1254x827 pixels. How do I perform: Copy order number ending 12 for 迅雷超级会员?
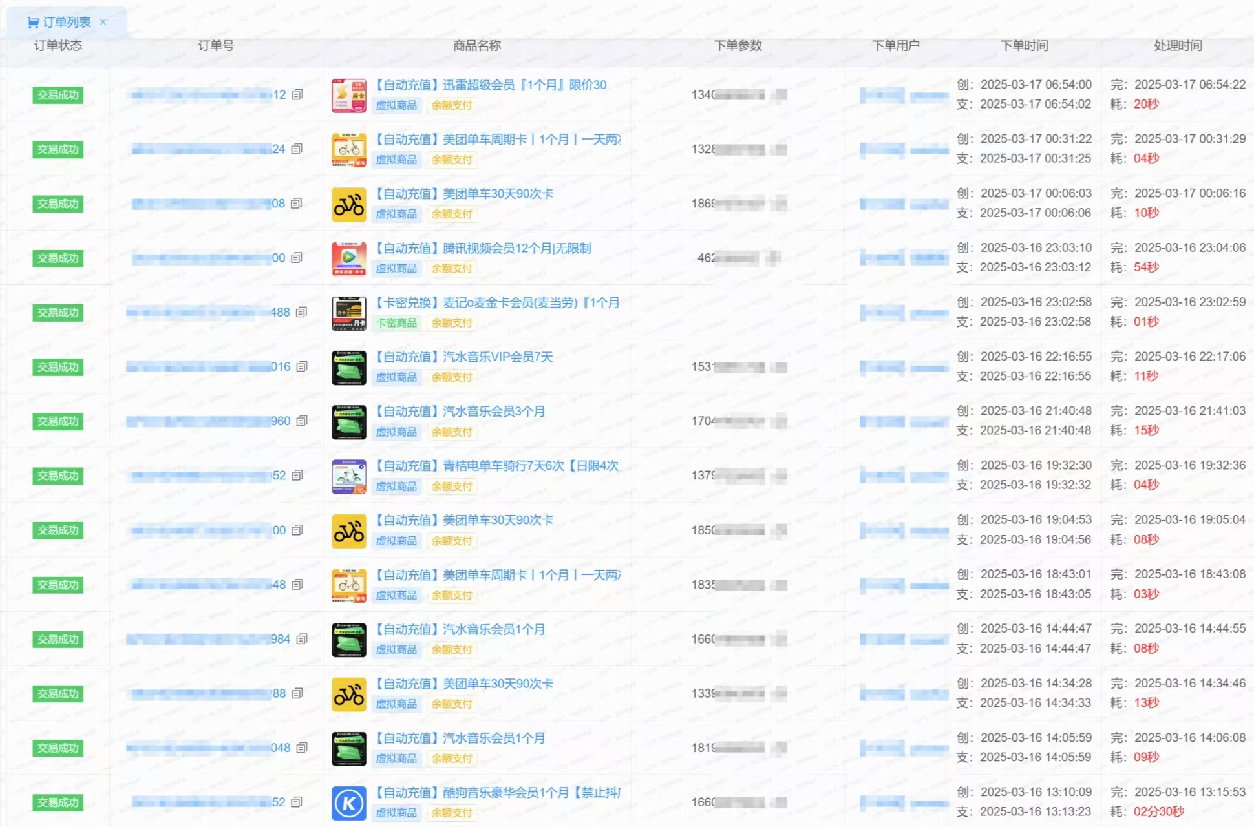click(297, 95)
